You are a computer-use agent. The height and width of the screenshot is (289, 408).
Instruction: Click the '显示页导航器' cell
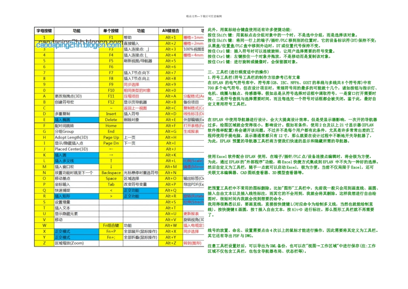[x=141, y=102]
